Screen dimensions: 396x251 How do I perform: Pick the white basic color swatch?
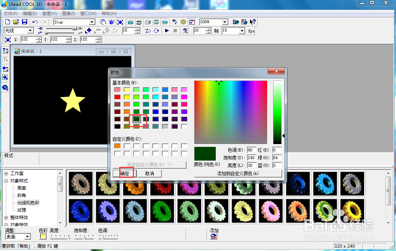[184, 126]
